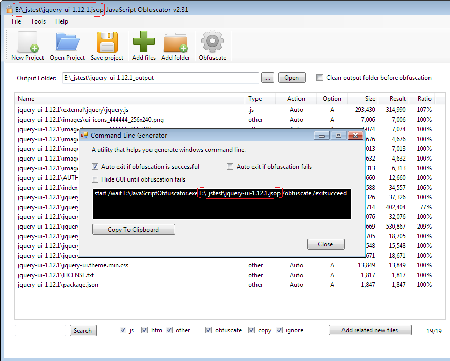Open the Help menu

61,21
